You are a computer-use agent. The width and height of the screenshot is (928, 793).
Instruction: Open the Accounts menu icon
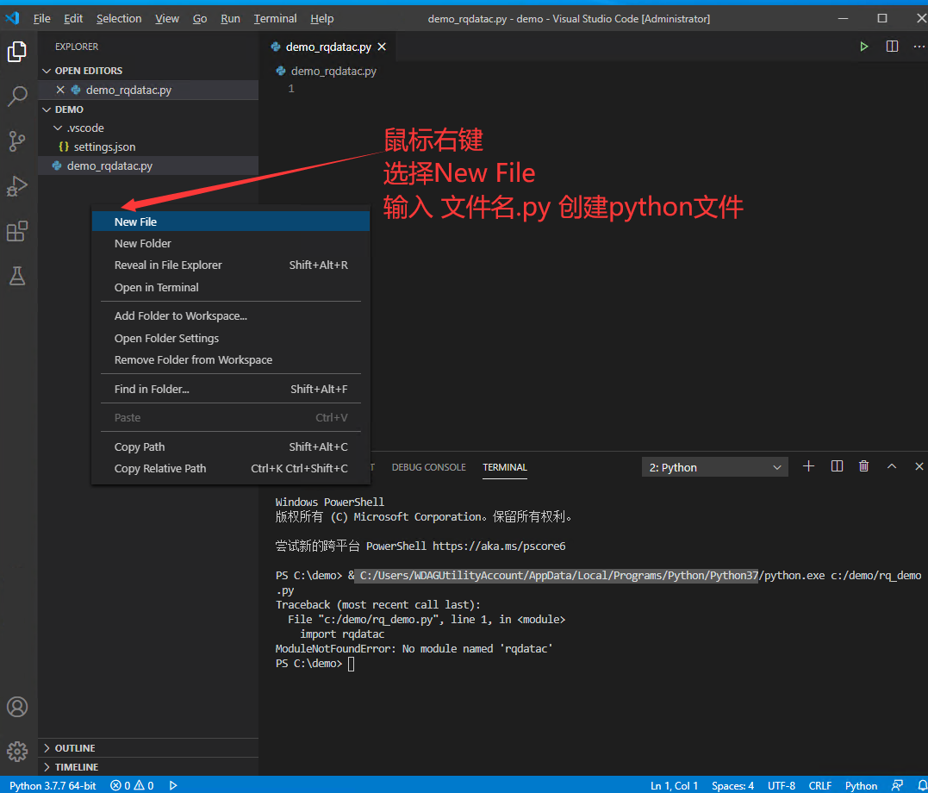click(x=17, y=707)
